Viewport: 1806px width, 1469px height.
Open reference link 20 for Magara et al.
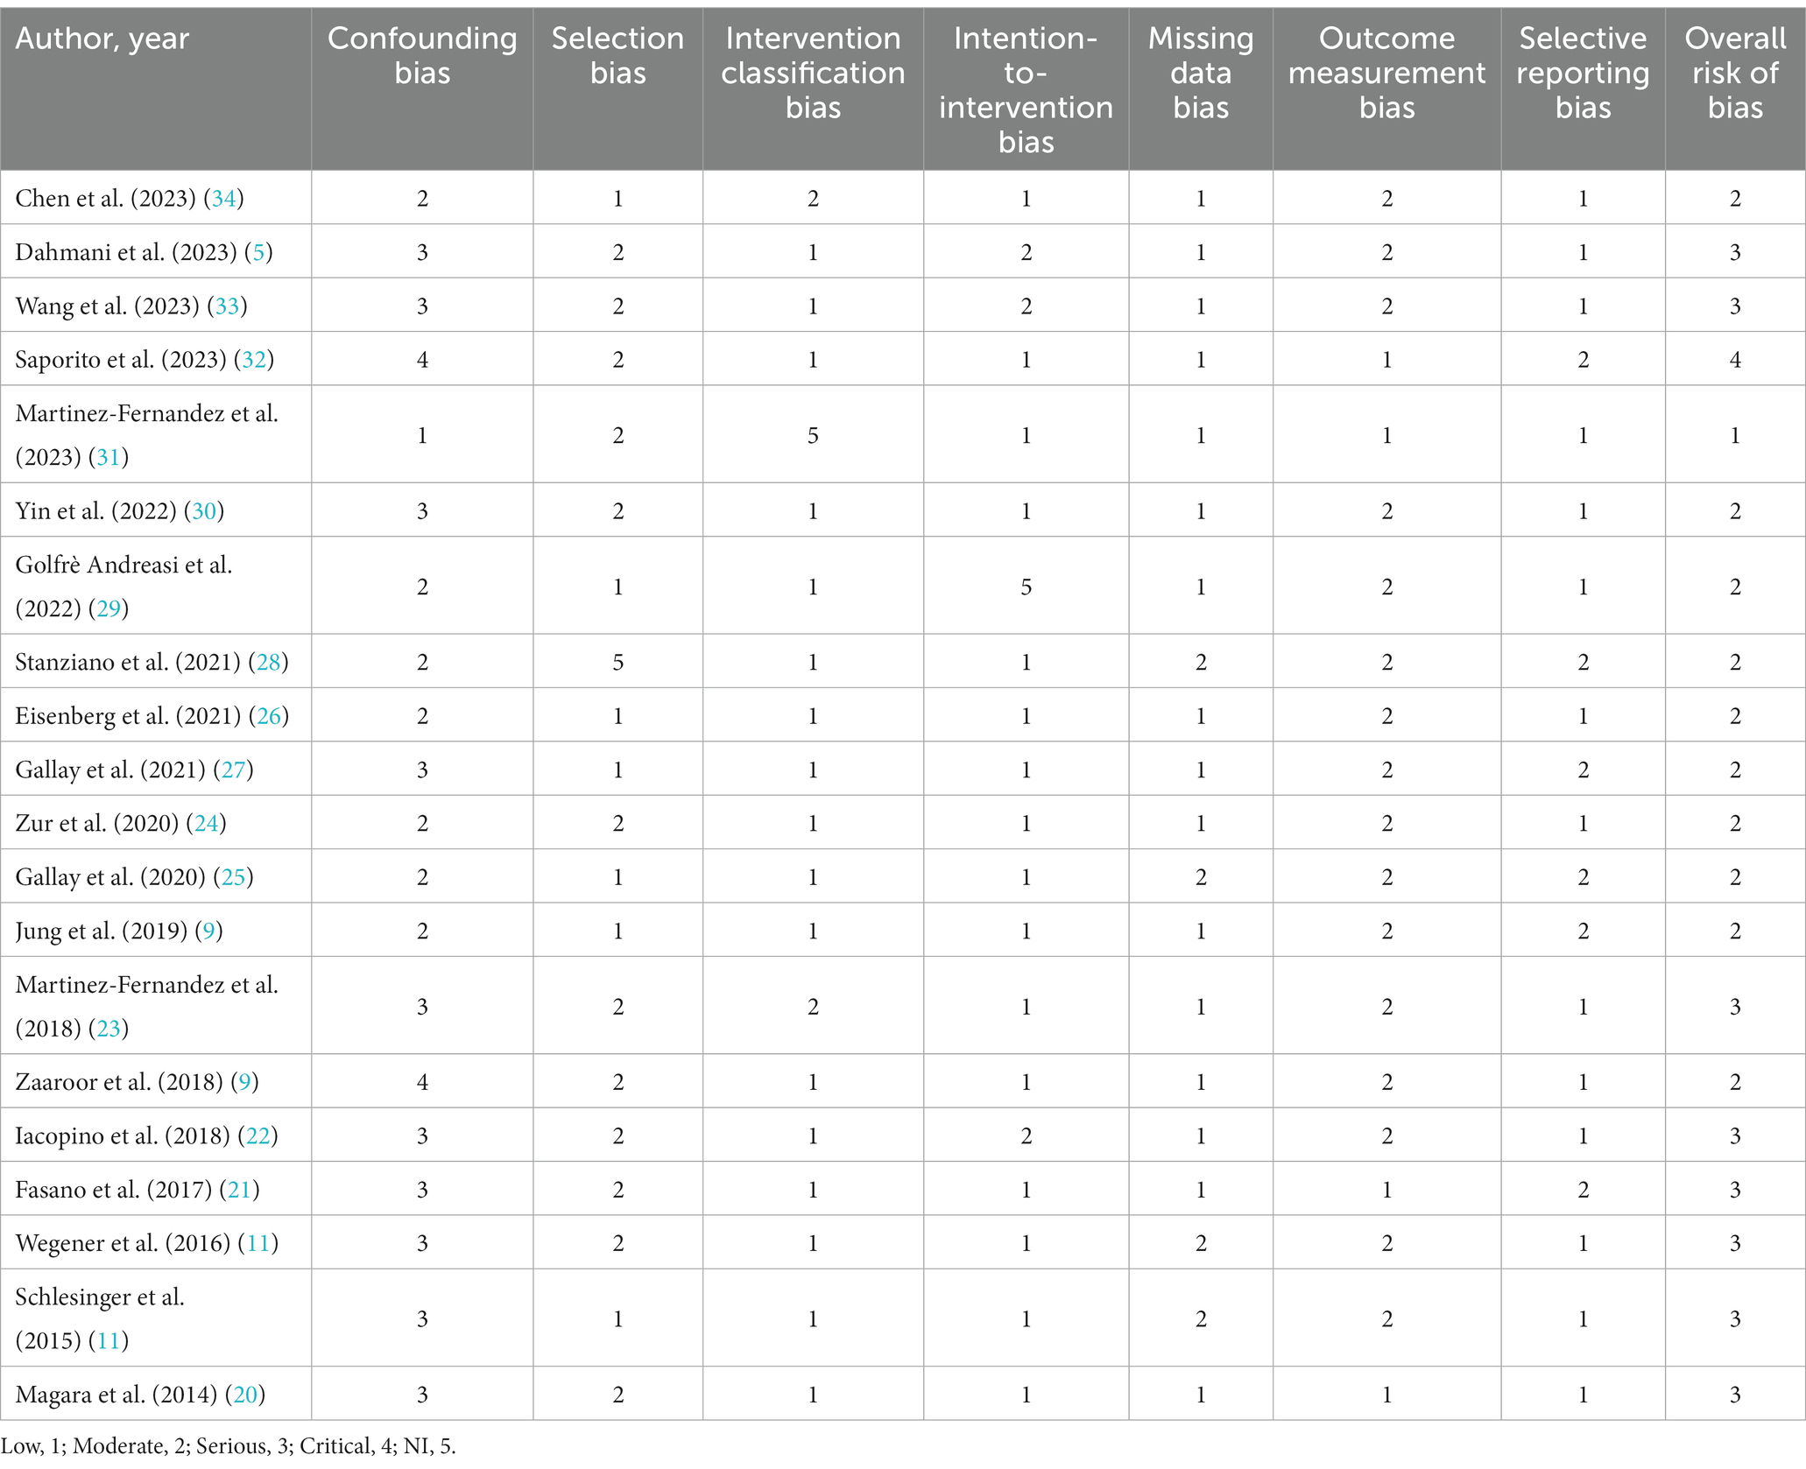coord(245,1394)
